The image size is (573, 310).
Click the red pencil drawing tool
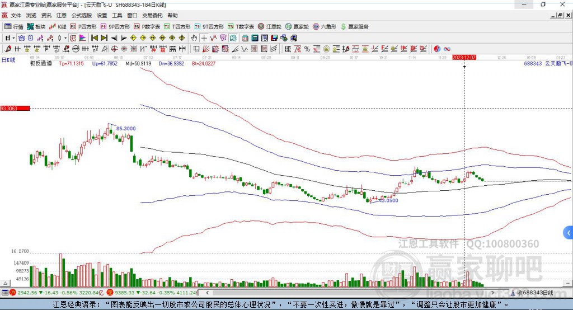8,49
